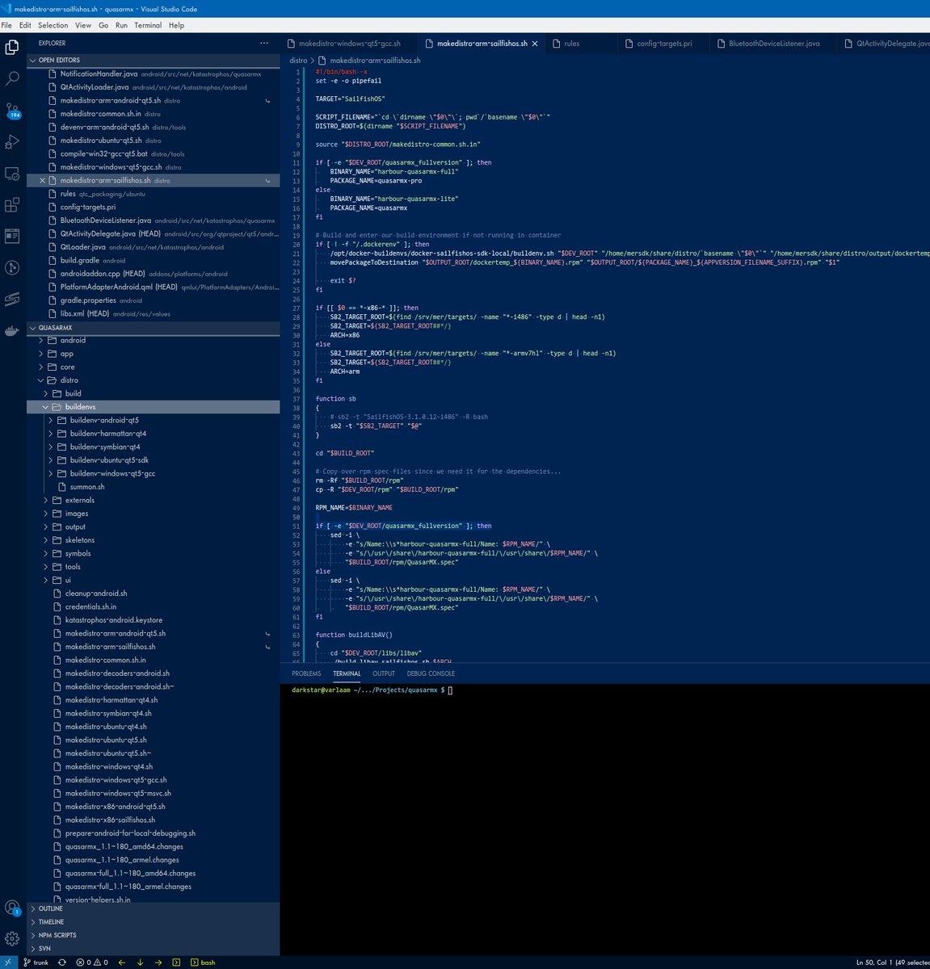Viewport: 930px width, 969px height.
Task: Click the yellow right arrow in status bar
Action: 158,963
